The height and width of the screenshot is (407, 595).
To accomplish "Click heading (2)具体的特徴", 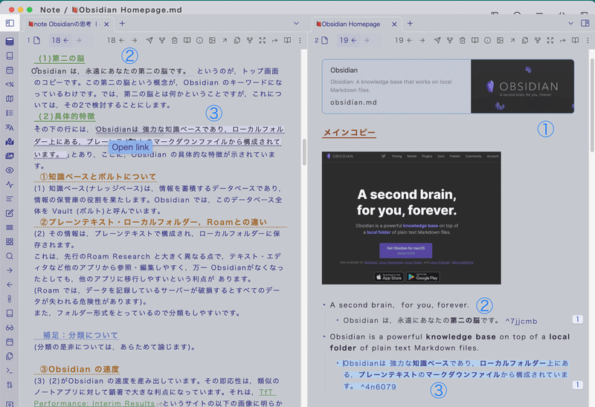I will pyautogui.click(x=66, y=117).
